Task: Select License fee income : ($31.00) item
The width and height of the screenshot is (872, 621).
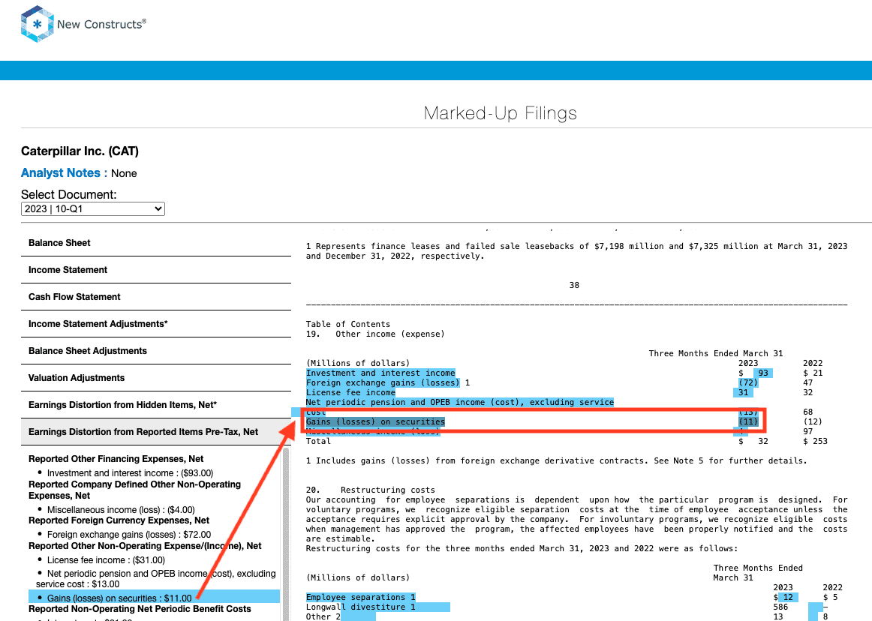Action: 106,560
